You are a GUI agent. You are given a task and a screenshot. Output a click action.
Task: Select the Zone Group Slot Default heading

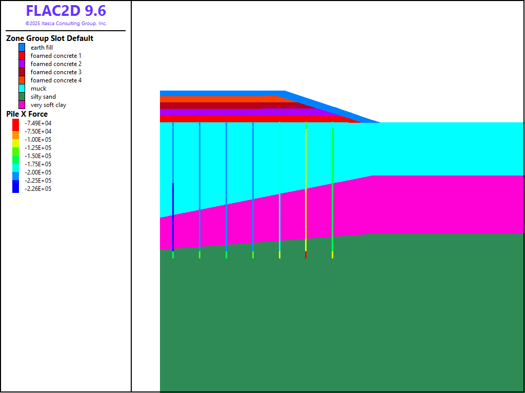50,38
